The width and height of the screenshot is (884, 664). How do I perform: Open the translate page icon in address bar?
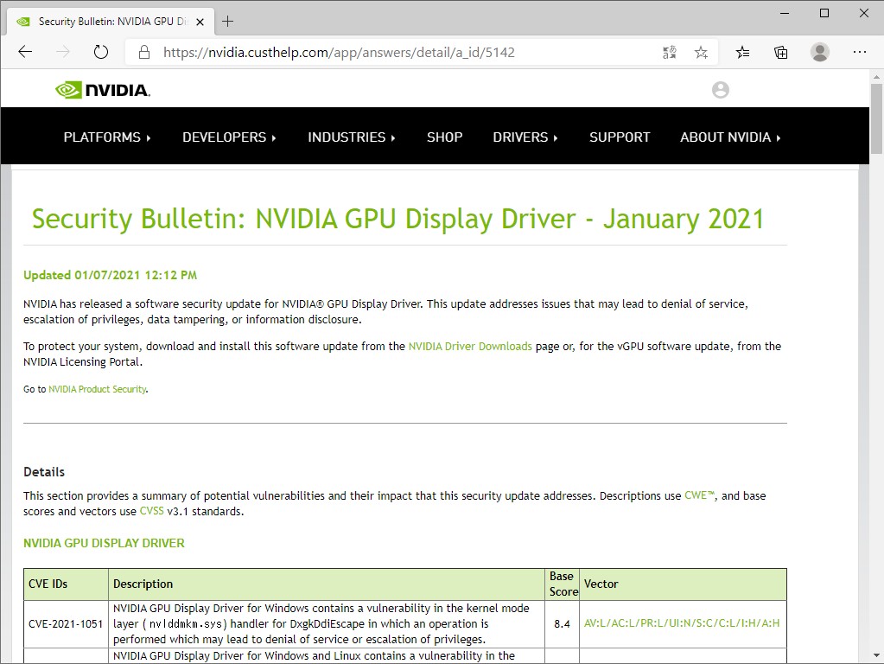tap(669, 53)
